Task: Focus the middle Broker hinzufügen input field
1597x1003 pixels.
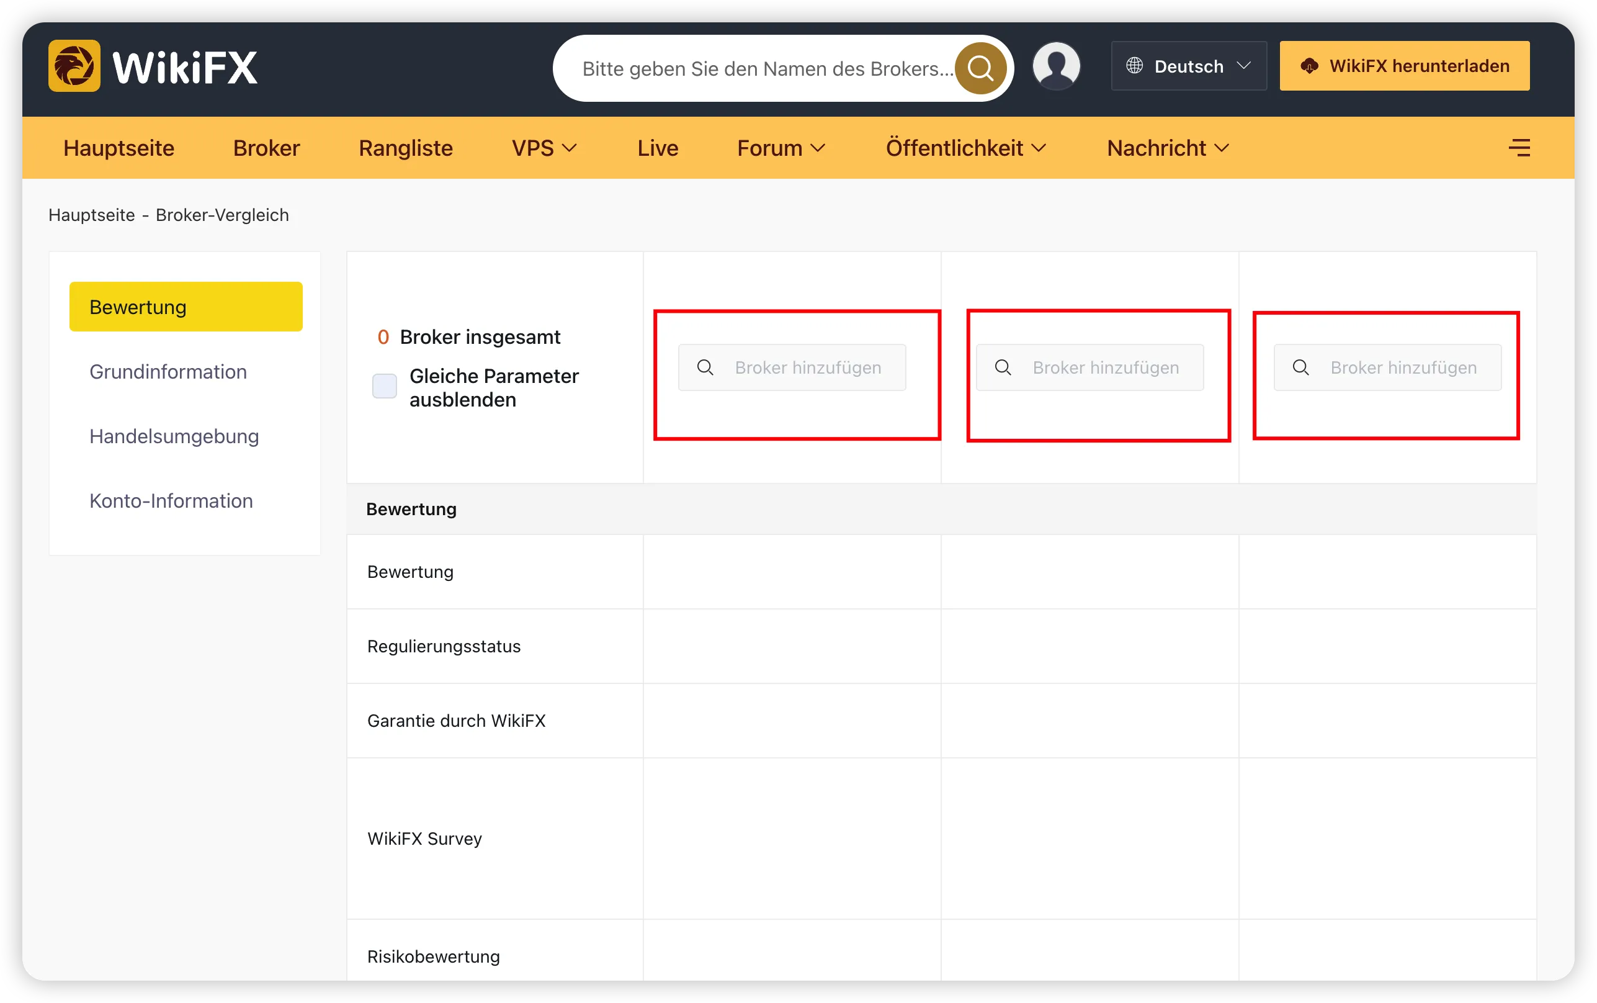Action: pyautogui.click(x=1089, y=367)
